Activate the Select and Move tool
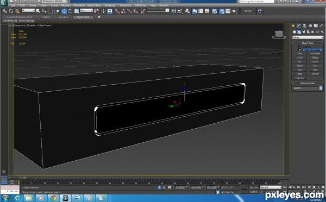Screen dimensions: 326x202 64,11
